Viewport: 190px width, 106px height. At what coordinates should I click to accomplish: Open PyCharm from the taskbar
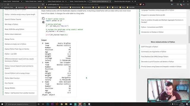point(85,104)
